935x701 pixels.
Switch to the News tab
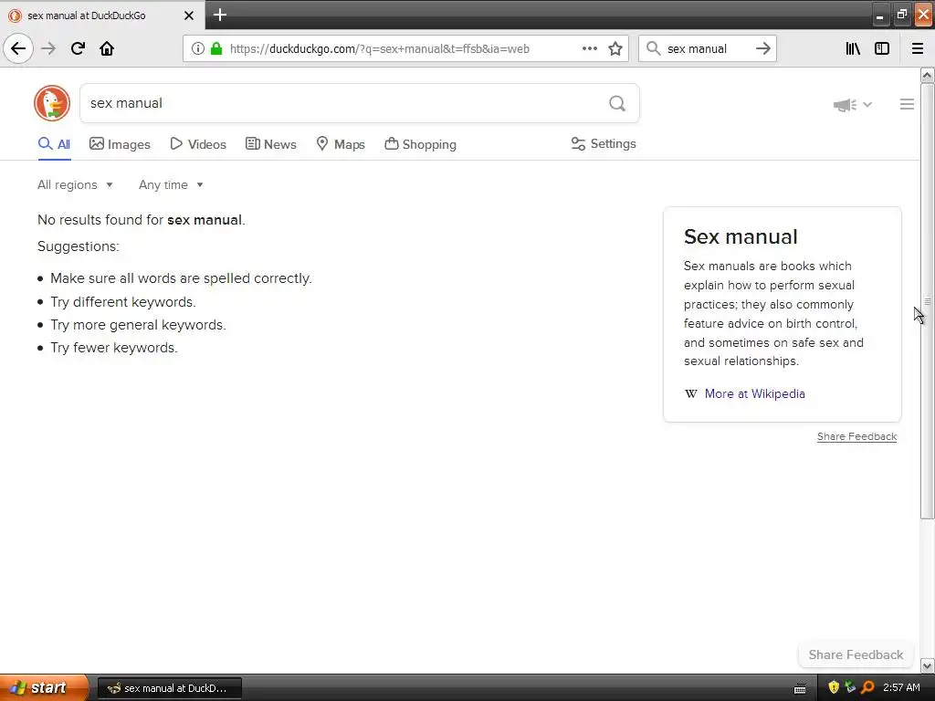[270, 144]
